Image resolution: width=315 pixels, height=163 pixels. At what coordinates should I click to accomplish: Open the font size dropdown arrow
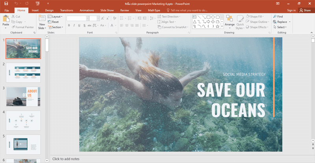[x=98, y=19]
